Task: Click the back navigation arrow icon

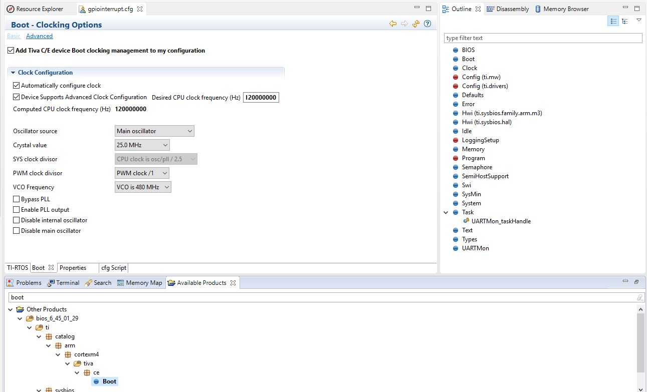Action: point(393,24)
